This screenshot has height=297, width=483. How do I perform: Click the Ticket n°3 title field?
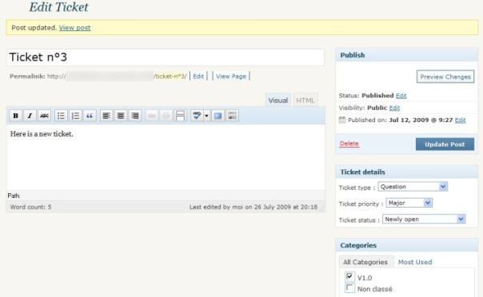click(166, 57)
